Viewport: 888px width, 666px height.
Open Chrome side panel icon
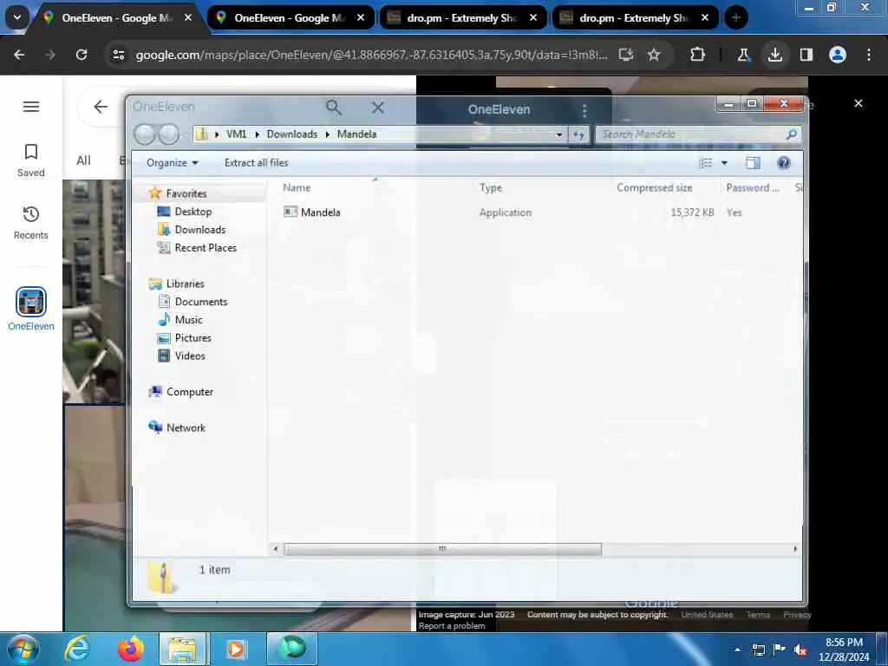(x=806, y=55)
